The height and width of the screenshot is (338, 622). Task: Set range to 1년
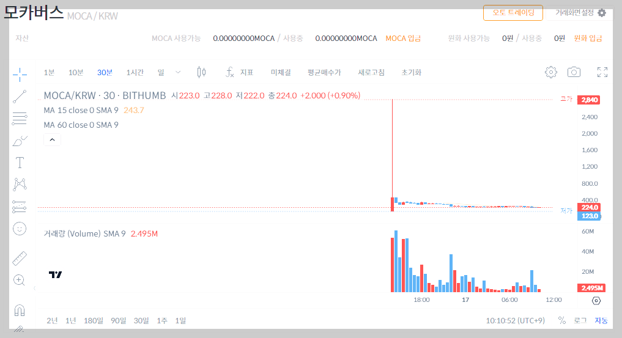point(70,320)
